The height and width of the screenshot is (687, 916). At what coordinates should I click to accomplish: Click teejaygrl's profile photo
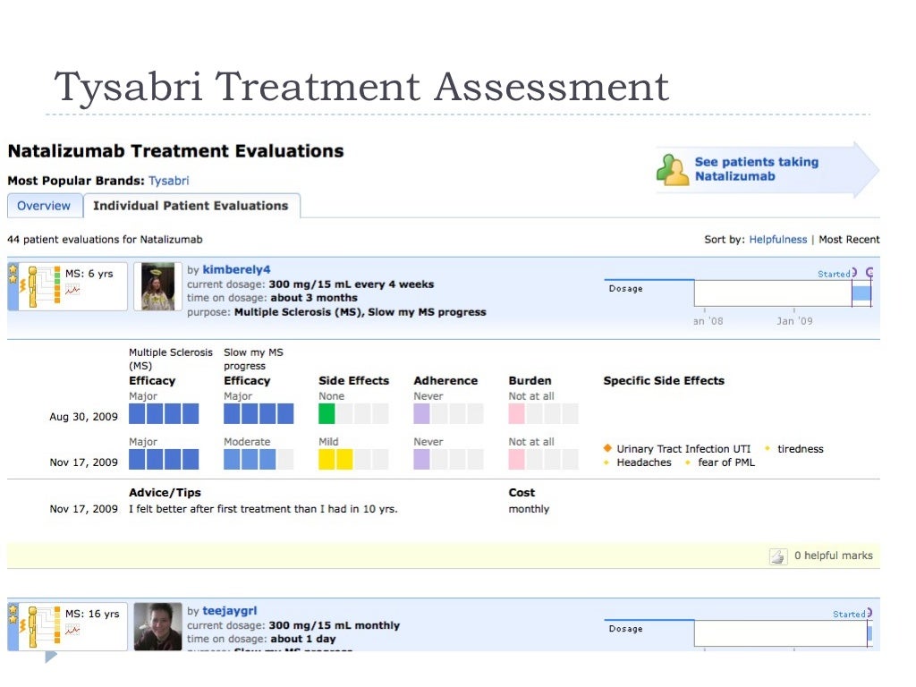click(157, 627)
